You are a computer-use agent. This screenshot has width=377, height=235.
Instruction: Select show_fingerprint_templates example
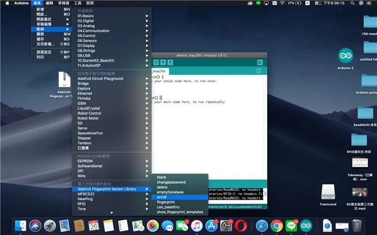pyautogui.click(x=180, y=212)
